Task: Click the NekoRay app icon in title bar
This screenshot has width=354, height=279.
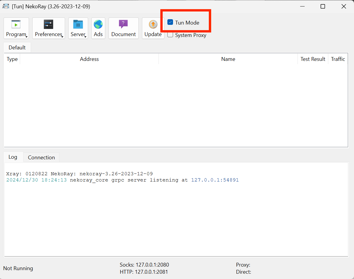Action: 6,6
